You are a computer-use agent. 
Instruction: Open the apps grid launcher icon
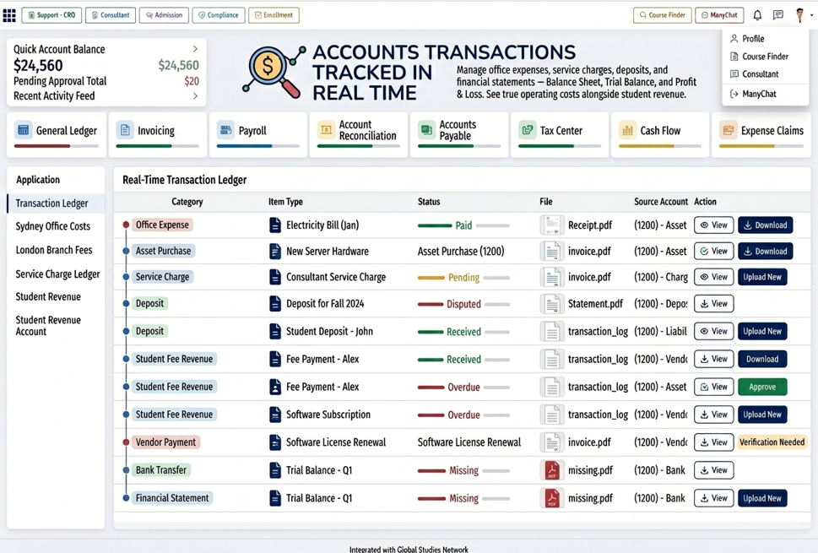pyautogui.click(x=9, y=15)
